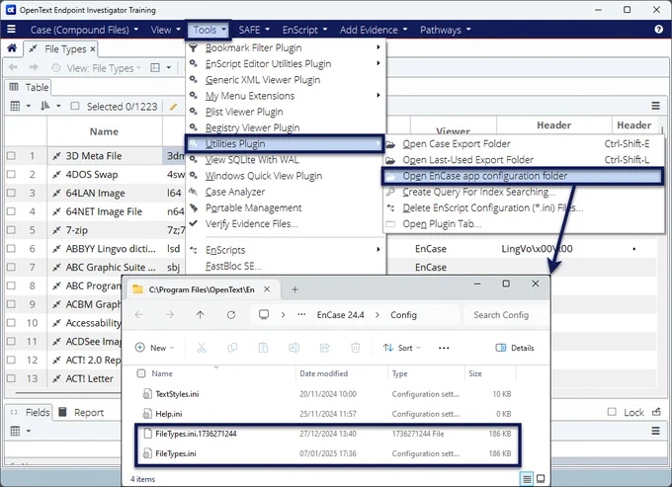Open the New dropdown in Explorer
Viewport: 672px width, 487px height.
tap(155, 348)
